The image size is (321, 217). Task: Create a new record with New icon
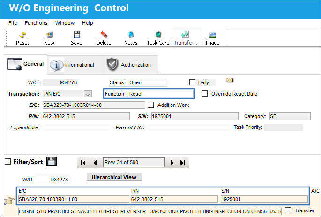[49, 35]
